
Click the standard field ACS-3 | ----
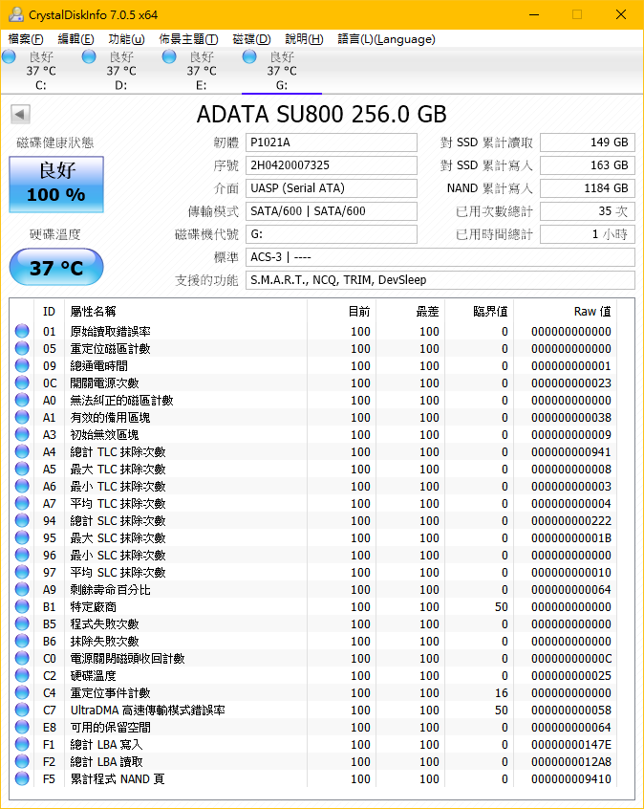click(440, 257)
